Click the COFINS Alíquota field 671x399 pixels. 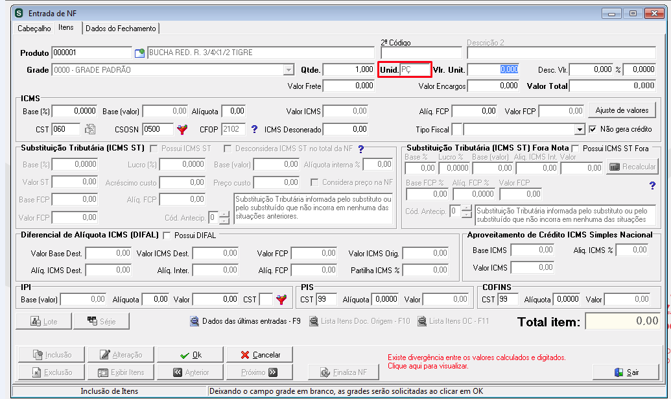click(567, 299)
